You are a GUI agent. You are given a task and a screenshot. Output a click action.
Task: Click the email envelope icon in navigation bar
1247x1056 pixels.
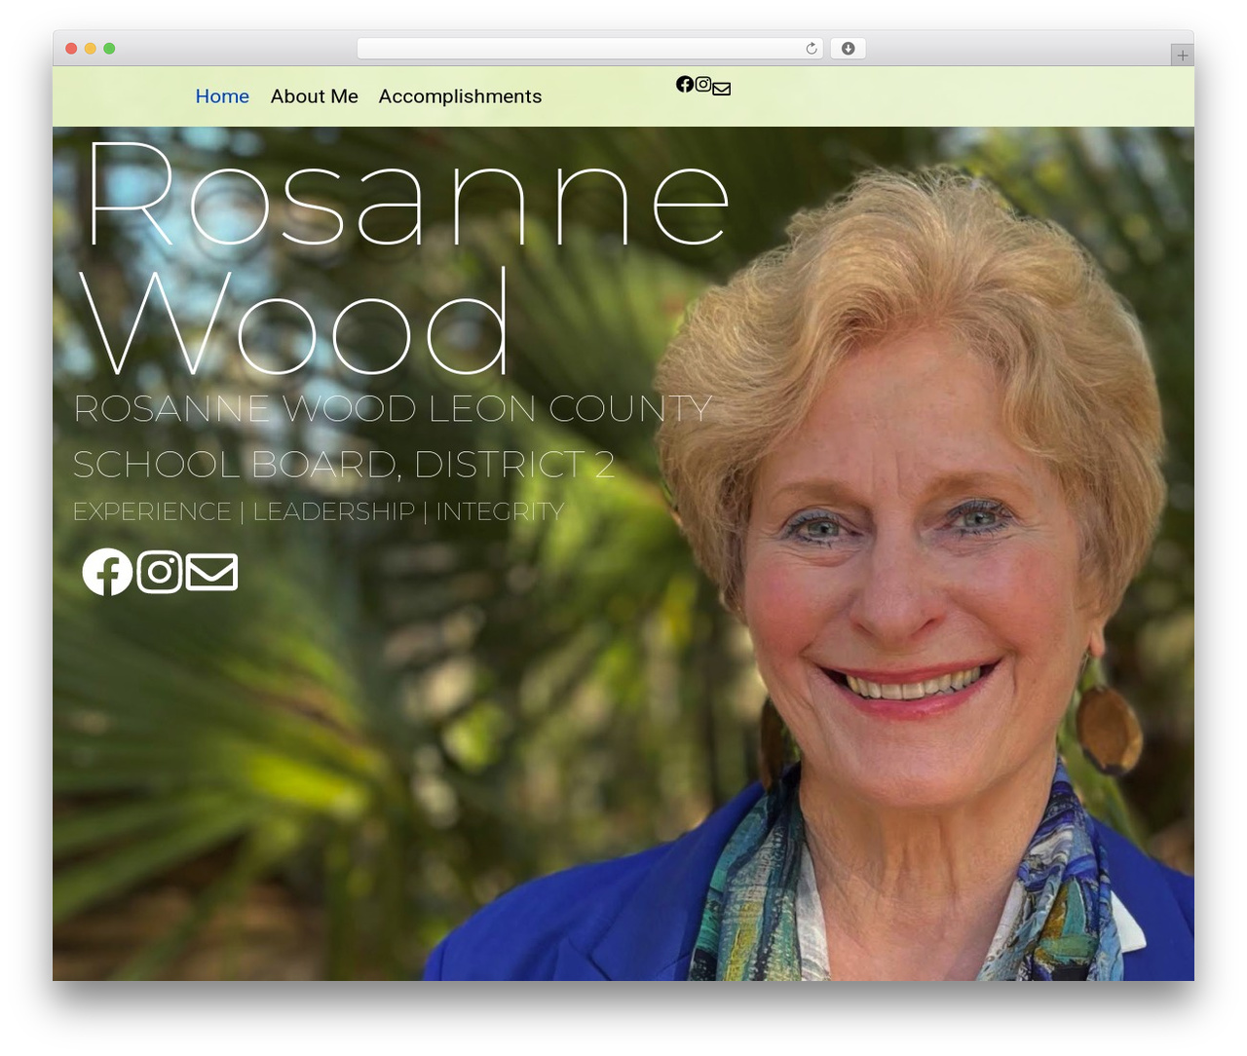(x=722, y=89)
